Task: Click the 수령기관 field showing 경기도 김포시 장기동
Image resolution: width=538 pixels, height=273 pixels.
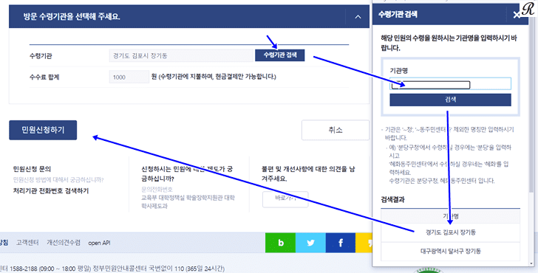Action: tap(181, 56)
